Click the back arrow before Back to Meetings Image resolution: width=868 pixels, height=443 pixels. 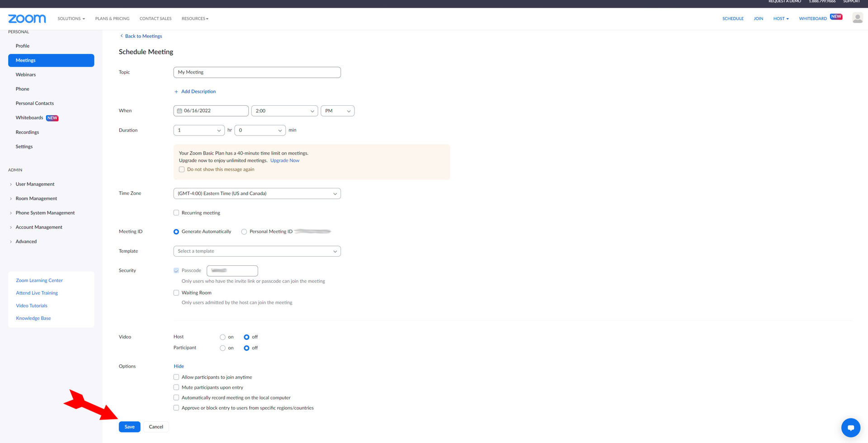pos(121,36)
